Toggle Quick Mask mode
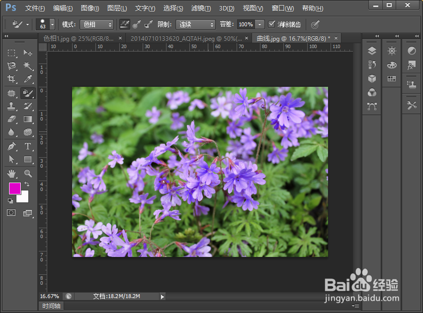The height and width of the screenshot is (313, 423). tap(11, 213)
